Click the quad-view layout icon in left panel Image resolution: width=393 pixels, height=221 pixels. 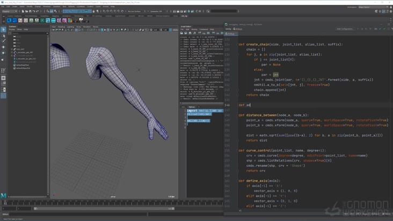pyautogui.click(x=3, y=84)
